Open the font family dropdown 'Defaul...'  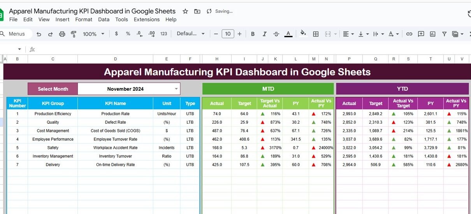(191, 34)
